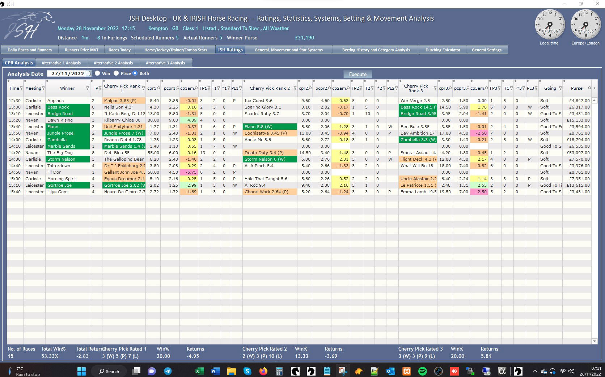Viewport: 605px width, 377px height.
Task: Open the *1 column filter dropdown
Action: click(229, 88)
